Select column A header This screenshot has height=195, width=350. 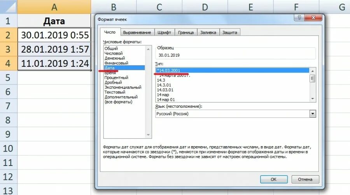54,7
